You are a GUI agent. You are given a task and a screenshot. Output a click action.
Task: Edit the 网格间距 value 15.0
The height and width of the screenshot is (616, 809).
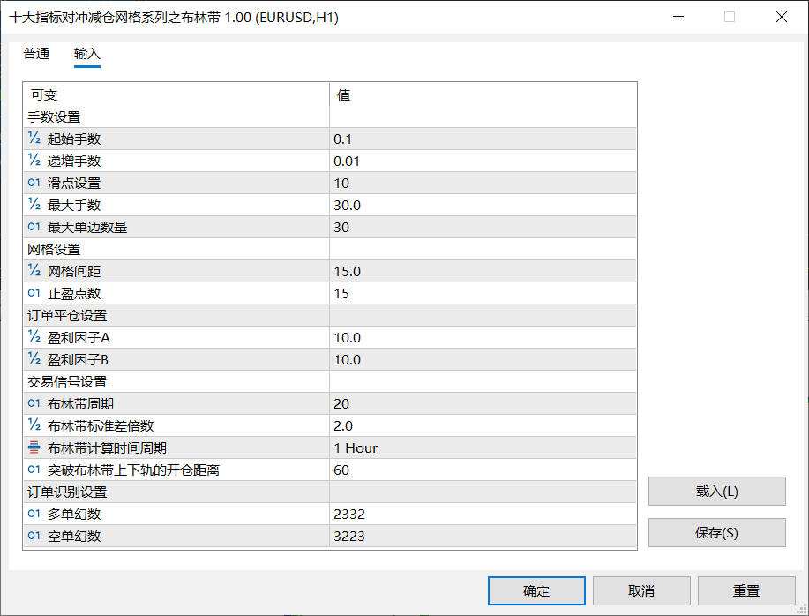tap(483, 271)
